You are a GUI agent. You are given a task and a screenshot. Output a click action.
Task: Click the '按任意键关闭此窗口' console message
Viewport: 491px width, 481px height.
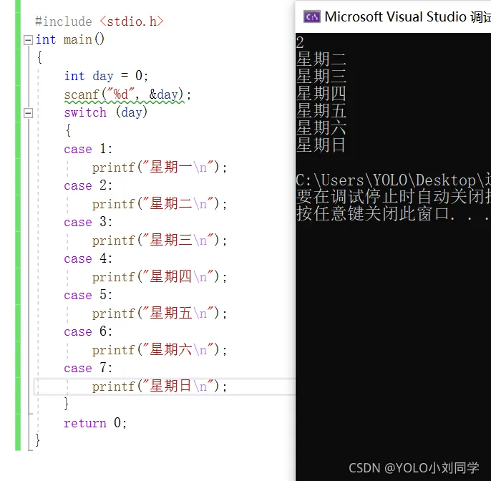point(394,214)
